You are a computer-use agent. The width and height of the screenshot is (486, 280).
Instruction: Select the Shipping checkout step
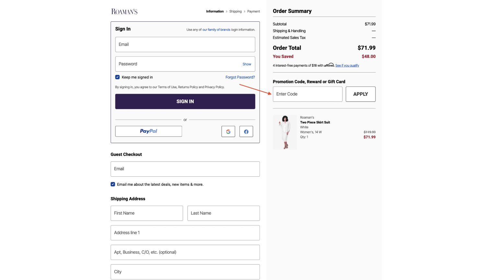(236, 11)
